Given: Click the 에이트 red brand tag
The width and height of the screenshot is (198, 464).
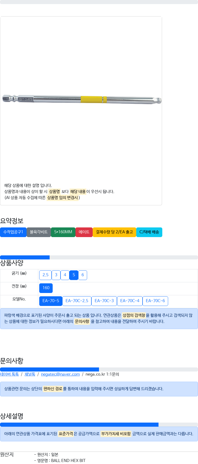Looking at the screenshot, I should pos(84,232).
